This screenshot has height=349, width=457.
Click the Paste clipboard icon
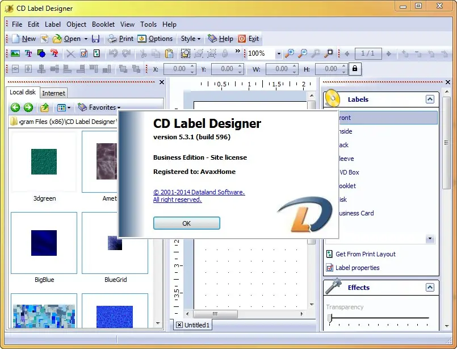(x=169, y=53)
